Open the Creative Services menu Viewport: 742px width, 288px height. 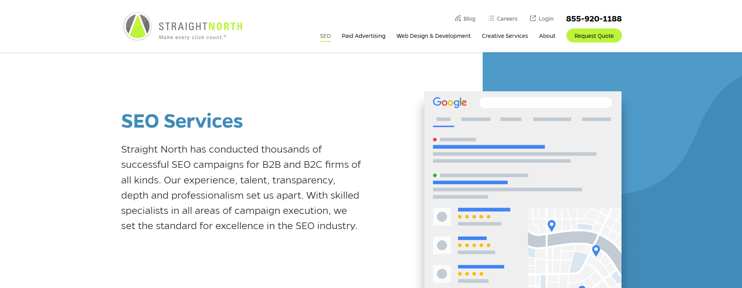coord(505,36)
